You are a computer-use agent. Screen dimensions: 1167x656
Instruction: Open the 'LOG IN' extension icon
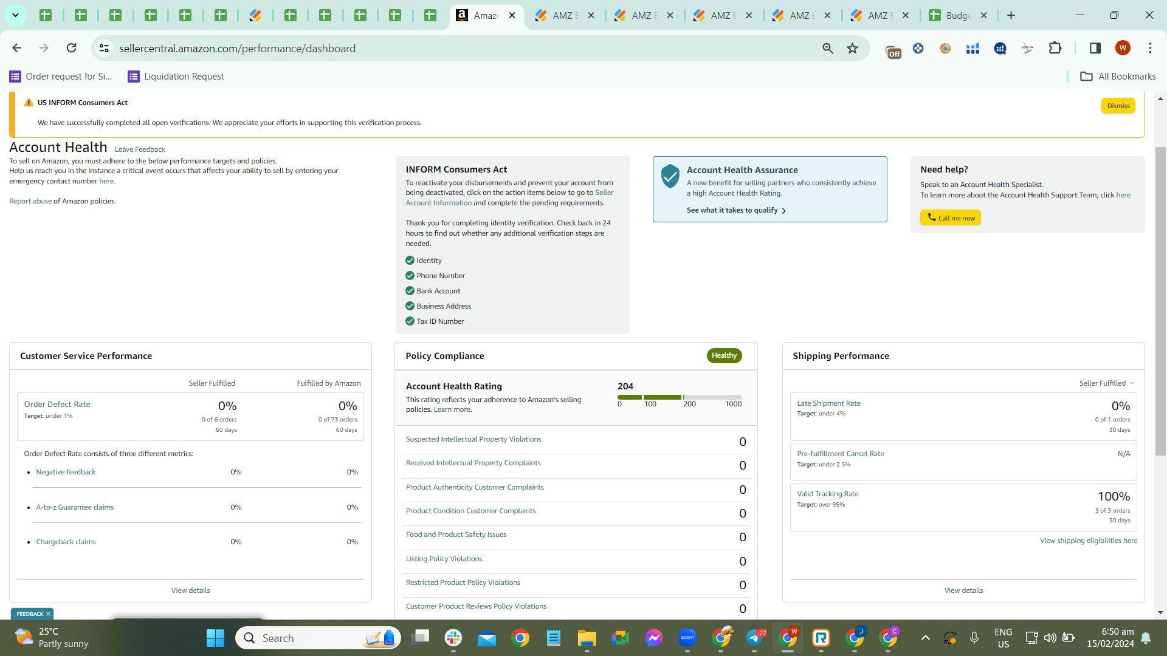(1028, 48)
